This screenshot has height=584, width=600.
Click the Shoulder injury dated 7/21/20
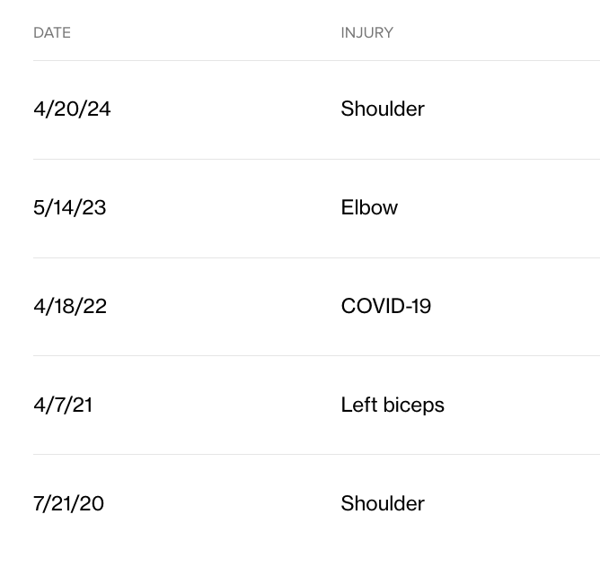382,504
